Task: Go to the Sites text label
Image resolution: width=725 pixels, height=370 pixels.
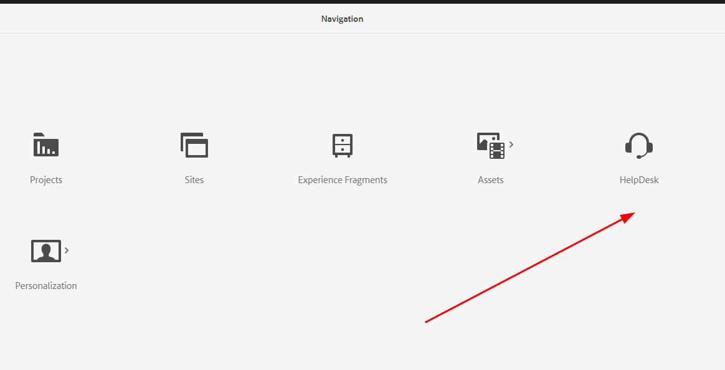Action: click(x=194, y=180)
